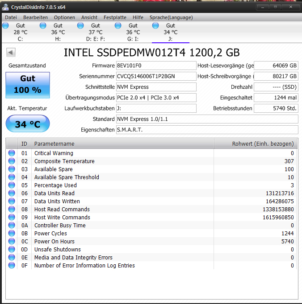302x304 pixels.
Task: Click the status icon for Unsafe Shutdowns
Action: point(12,249)
